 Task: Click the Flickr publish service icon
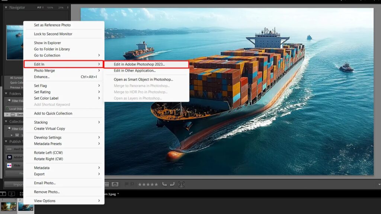(x=9, y=165)
